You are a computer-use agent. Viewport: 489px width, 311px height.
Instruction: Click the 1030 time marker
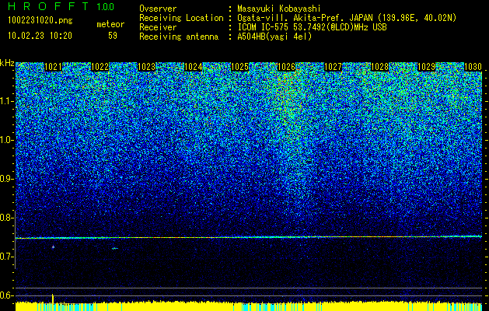(x=473, y=67)
